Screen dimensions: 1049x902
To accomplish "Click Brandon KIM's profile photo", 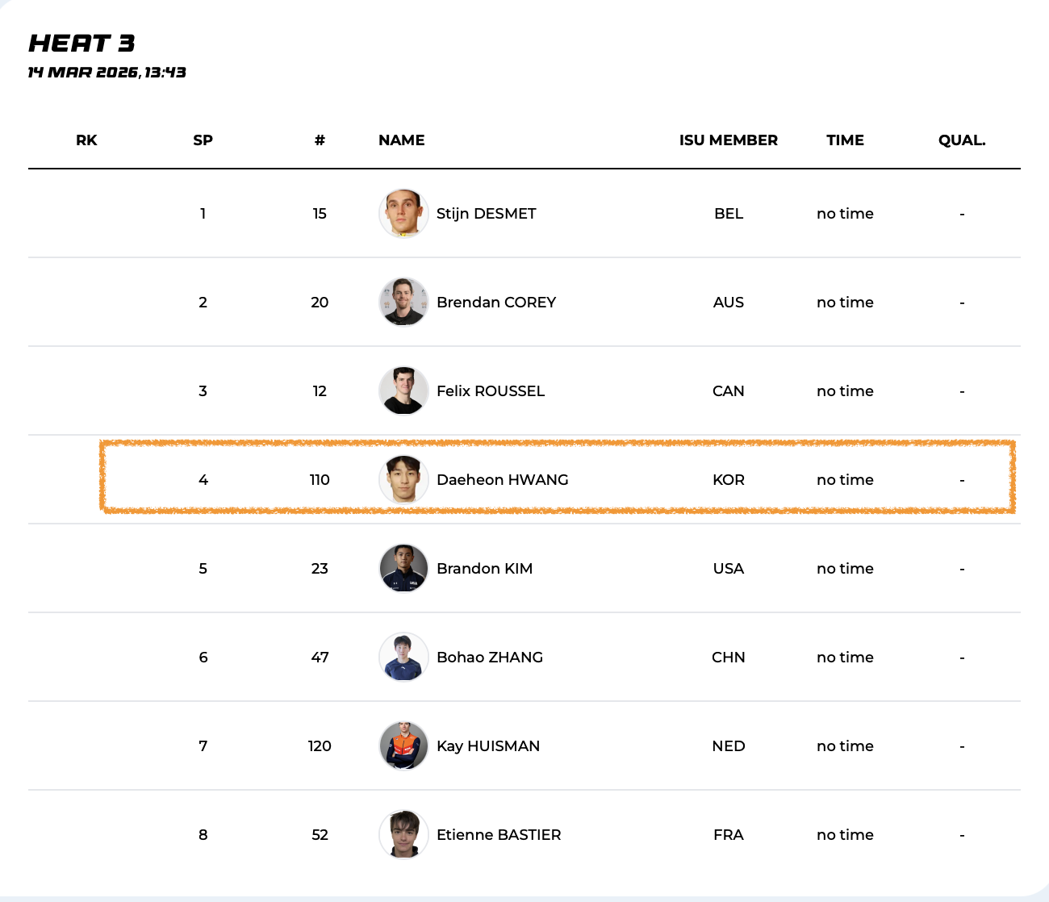I will tap(403, 569).
